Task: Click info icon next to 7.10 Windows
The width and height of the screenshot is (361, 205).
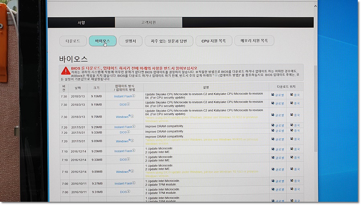Action: pos(132,171)
